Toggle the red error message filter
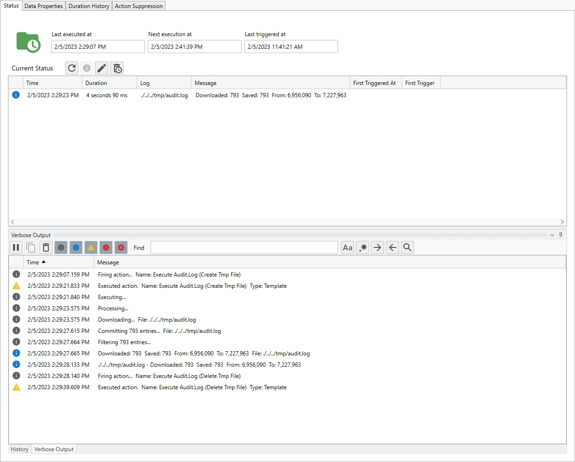The width and height of the screenshot is (575, 462). [106, 247]
